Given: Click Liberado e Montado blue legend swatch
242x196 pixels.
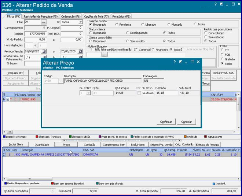Looking at the screenshot, I should [x=4, y=137].
